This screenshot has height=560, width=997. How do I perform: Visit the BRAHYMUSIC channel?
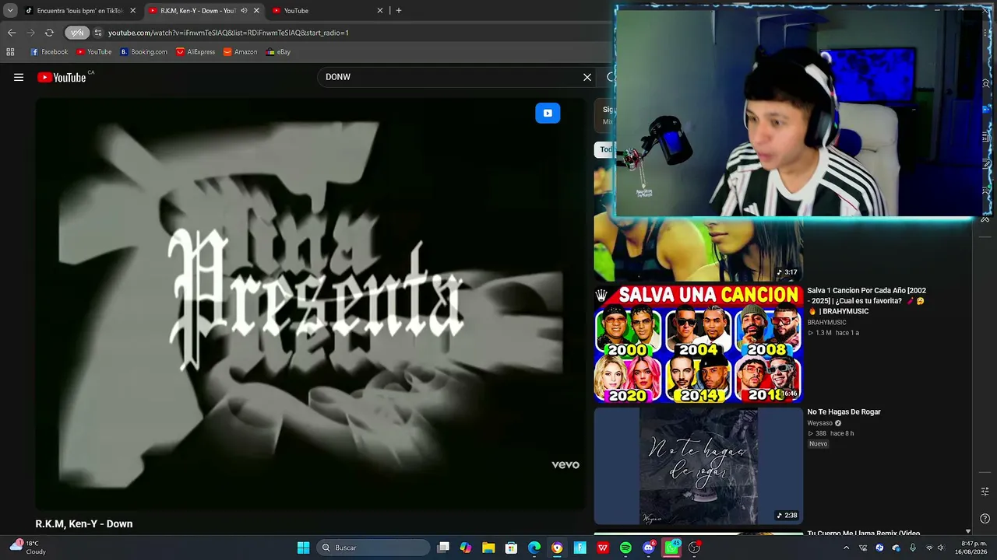pos(826,322)
